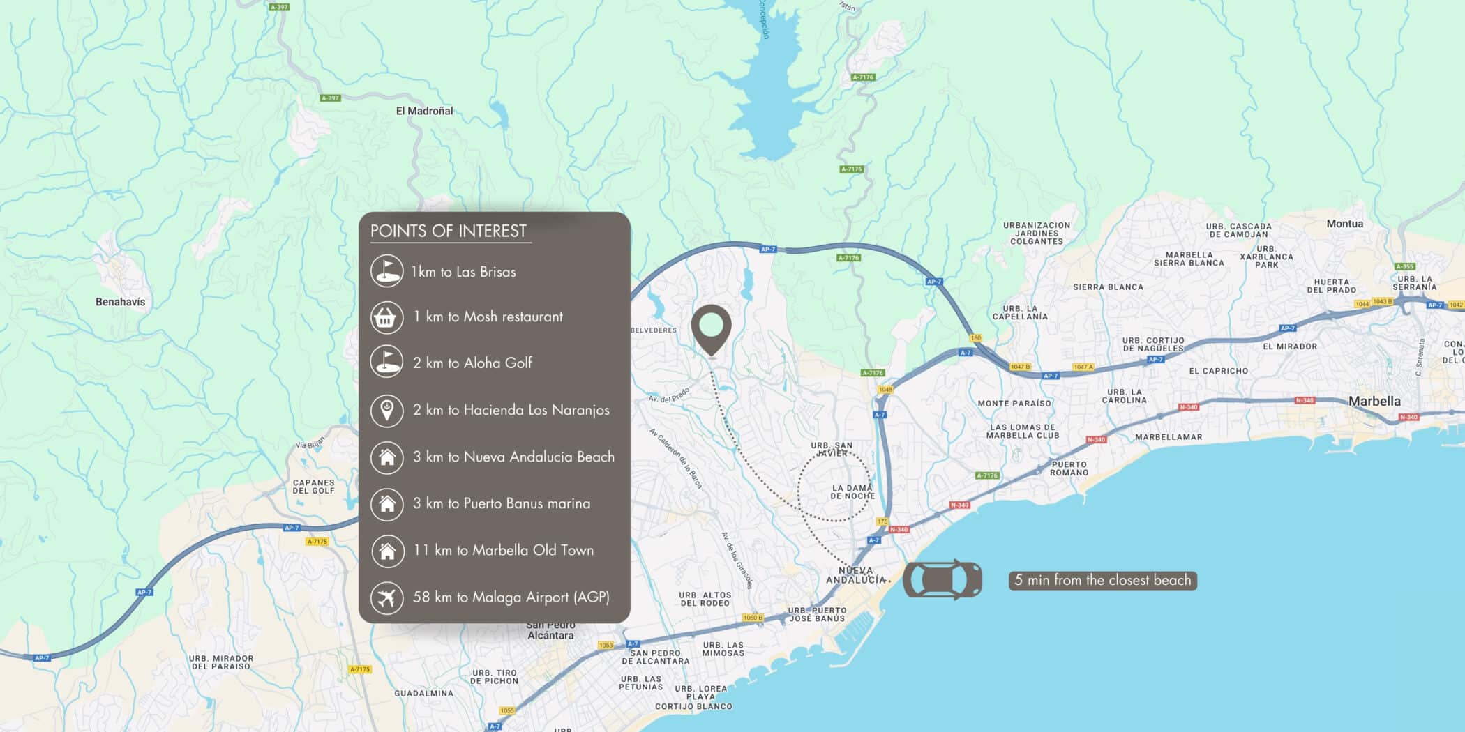The height and width of the screenshot is (732, 1465).
Task: Click the golf icon next to Aloha Golf
Action: (386, 363)
